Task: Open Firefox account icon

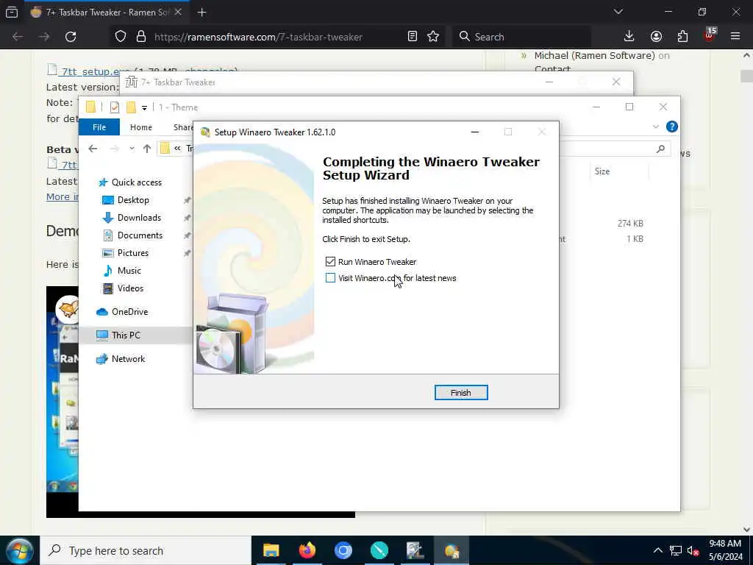Action: click(656, 37)
